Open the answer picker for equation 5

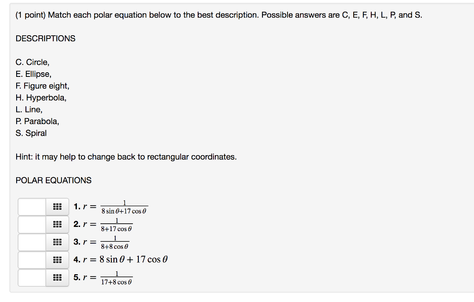[x=57, y=277]
